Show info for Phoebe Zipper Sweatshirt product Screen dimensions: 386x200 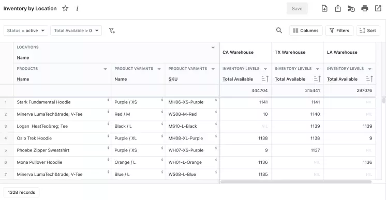click(108, 148)
